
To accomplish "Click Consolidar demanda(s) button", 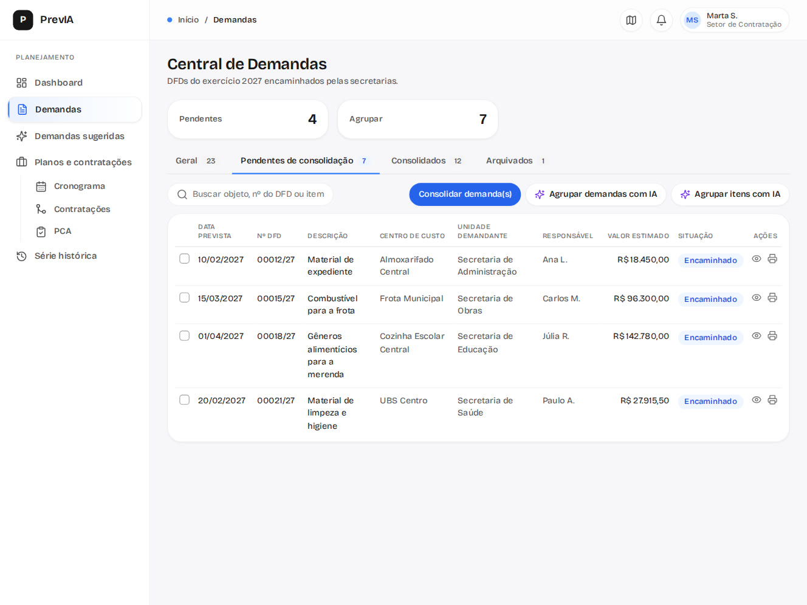I will 465,194.
